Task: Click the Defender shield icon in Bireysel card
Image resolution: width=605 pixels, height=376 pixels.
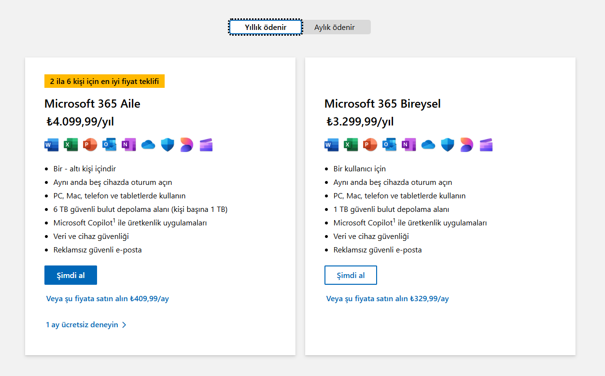Action: pos(448,144)
